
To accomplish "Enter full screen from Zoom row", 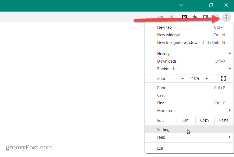I will [223, 78].
